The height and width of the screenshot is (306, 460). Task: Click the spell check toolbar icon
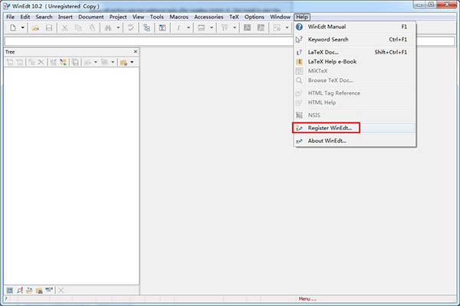point(131,28)
